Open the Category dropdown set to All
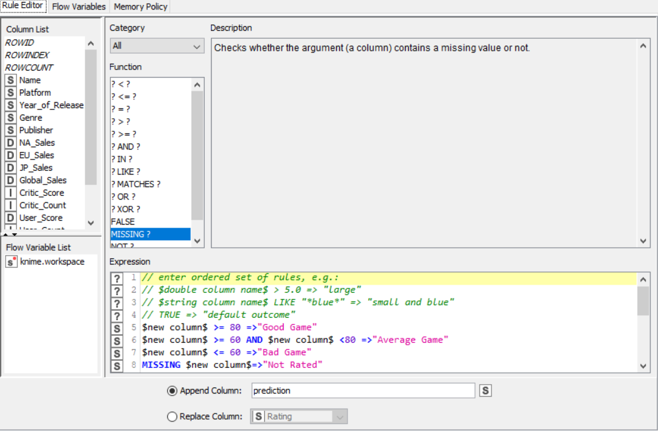Image resolution: width=658 pixels, height=431 pixels. [x=157, y=46]
